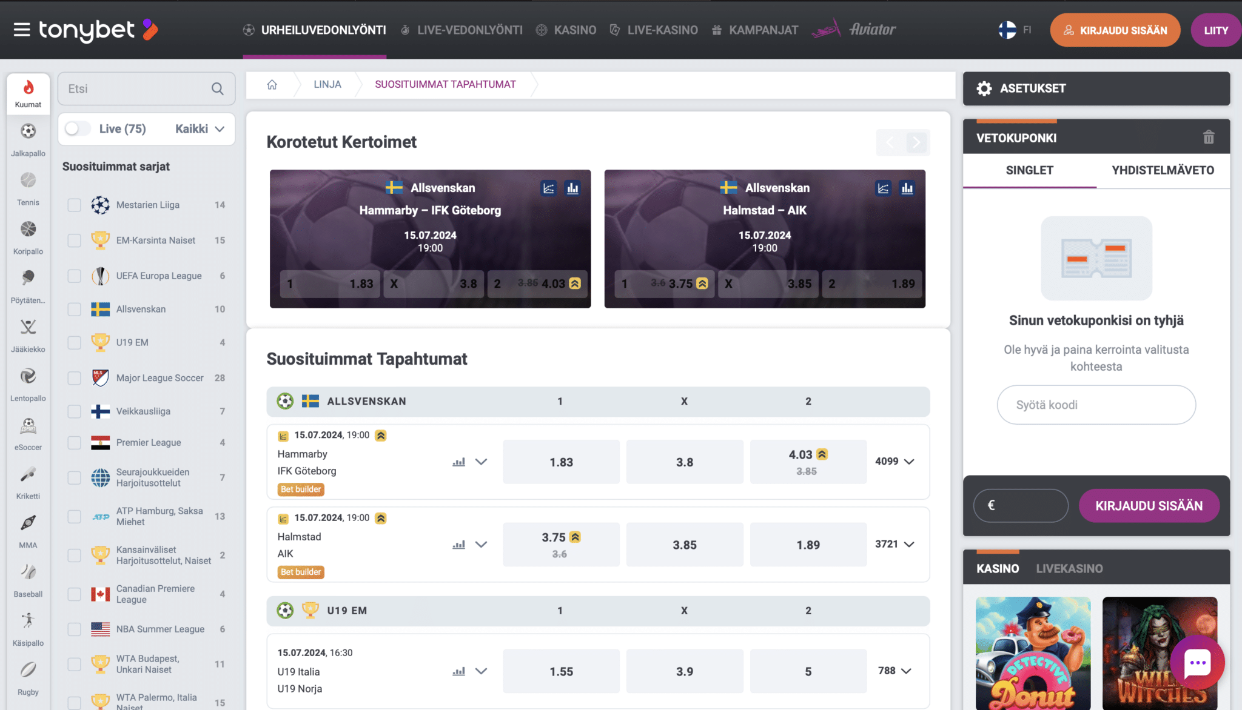
Task: Click the Liity register button
Action: coord(1216,30)
